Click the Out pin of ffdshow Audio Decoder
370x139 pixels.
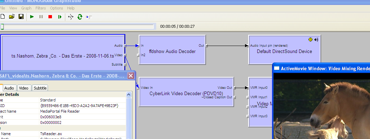coord(206,46)
